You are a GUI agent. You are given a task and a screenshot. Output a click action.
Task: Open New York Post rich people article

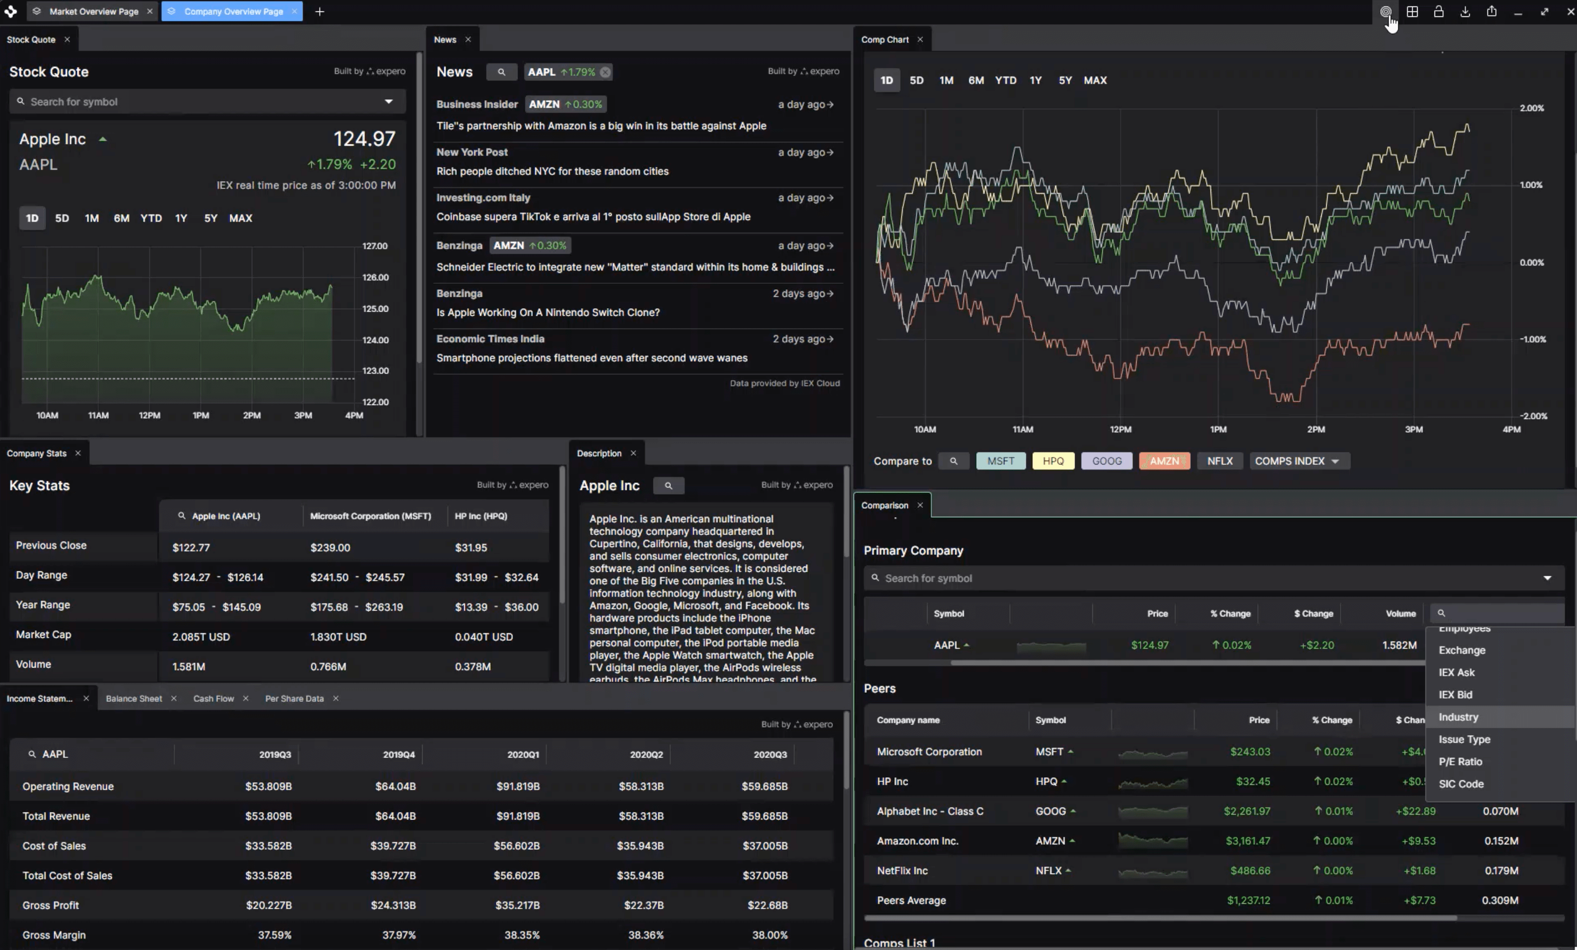point(552,171)
